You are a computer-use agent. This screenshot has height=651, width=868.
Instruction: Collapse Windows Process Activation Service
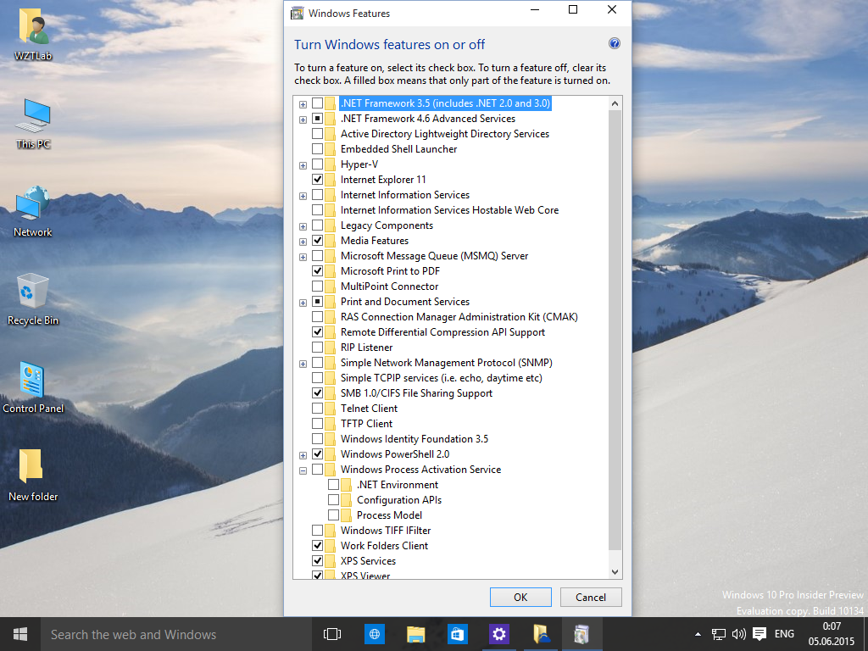[x=303, y=470]
